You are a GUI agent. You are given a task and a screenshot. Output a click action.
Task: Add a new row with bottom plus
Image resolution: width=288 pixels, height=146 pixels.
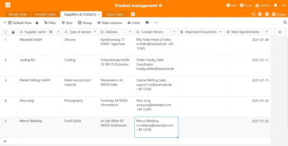click(x=5, y=141)
